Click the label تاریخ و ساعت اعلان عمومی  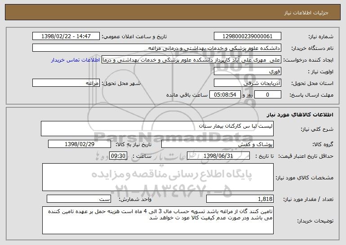coord(134,37)
